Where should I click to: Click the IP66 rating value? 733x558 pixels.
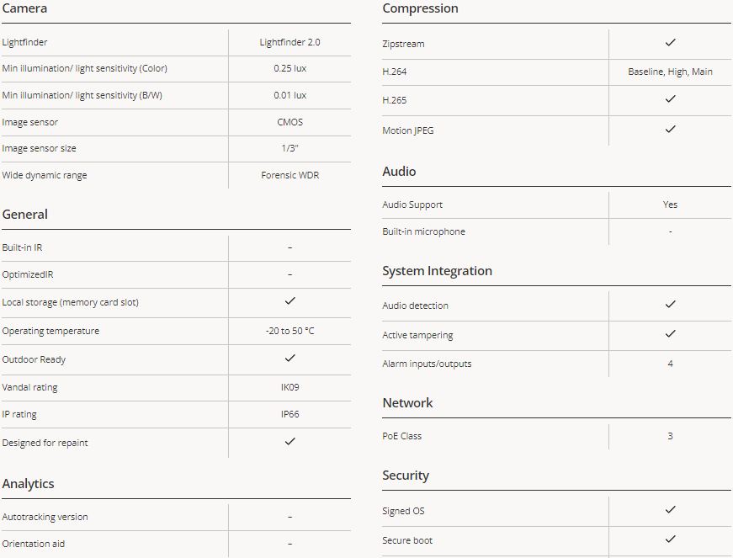tap(289, 414)
